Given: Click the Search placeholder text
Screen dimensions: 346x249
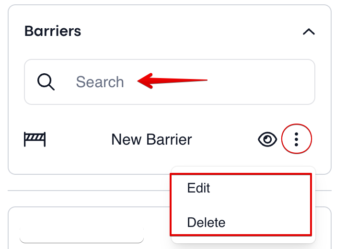Looking at the screenshot, I should (100, 82).
